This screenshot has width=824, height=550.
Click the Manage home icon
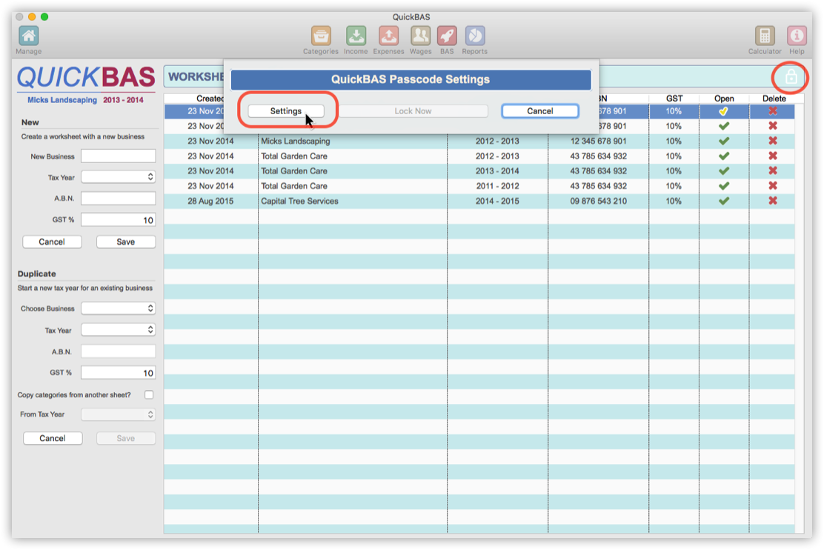pyautogui.click(x=27, y=35)
